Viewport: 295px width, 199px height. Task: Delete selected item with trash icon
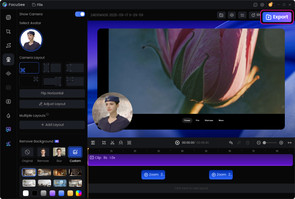coord(248,143)
